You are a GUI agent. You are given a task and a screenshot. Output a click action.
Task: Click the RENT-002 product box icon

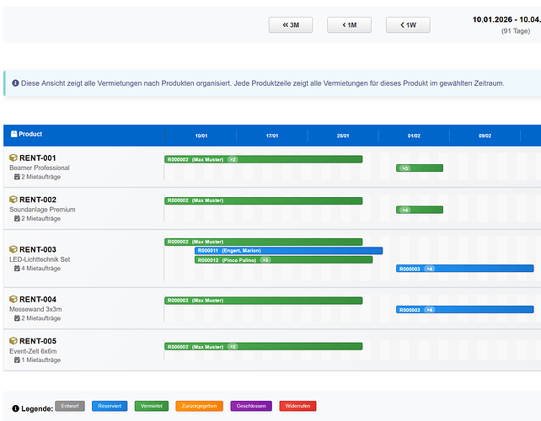click(13, 200)
